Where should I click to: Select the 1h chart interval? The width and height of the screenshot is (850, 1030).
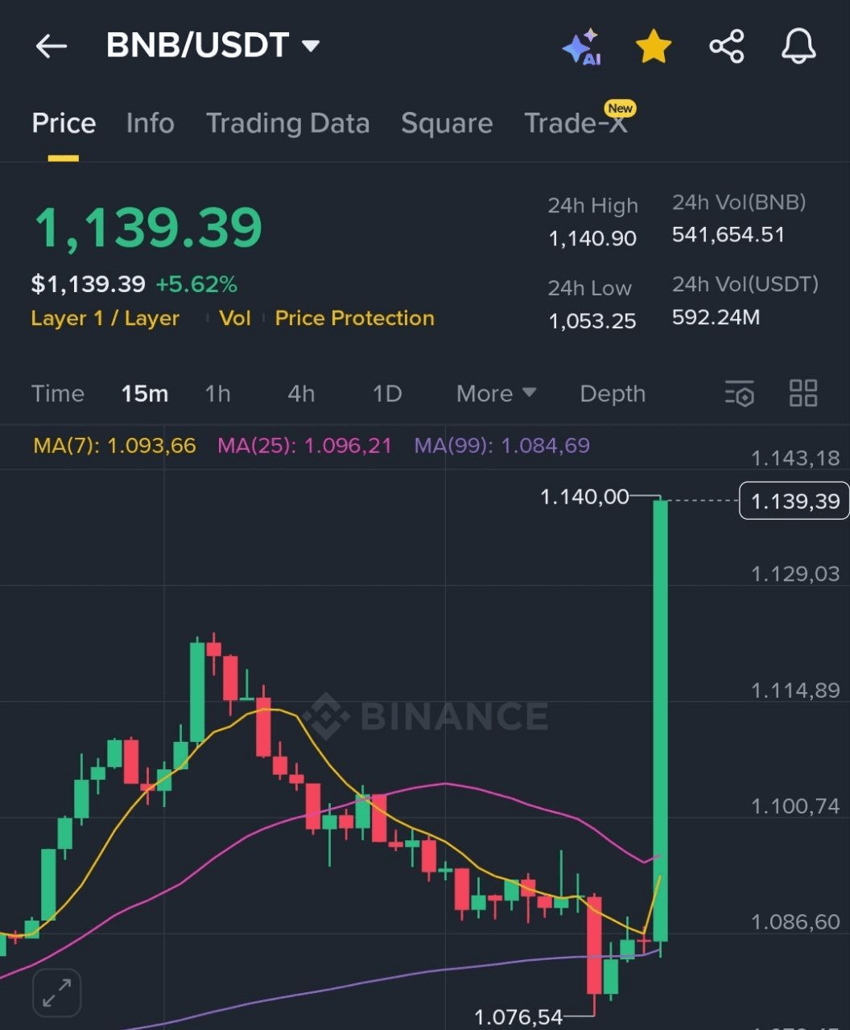tap(217, 393)
